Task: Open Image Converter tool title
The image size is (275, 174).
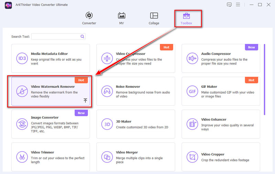Action: [x=45, y=117]
